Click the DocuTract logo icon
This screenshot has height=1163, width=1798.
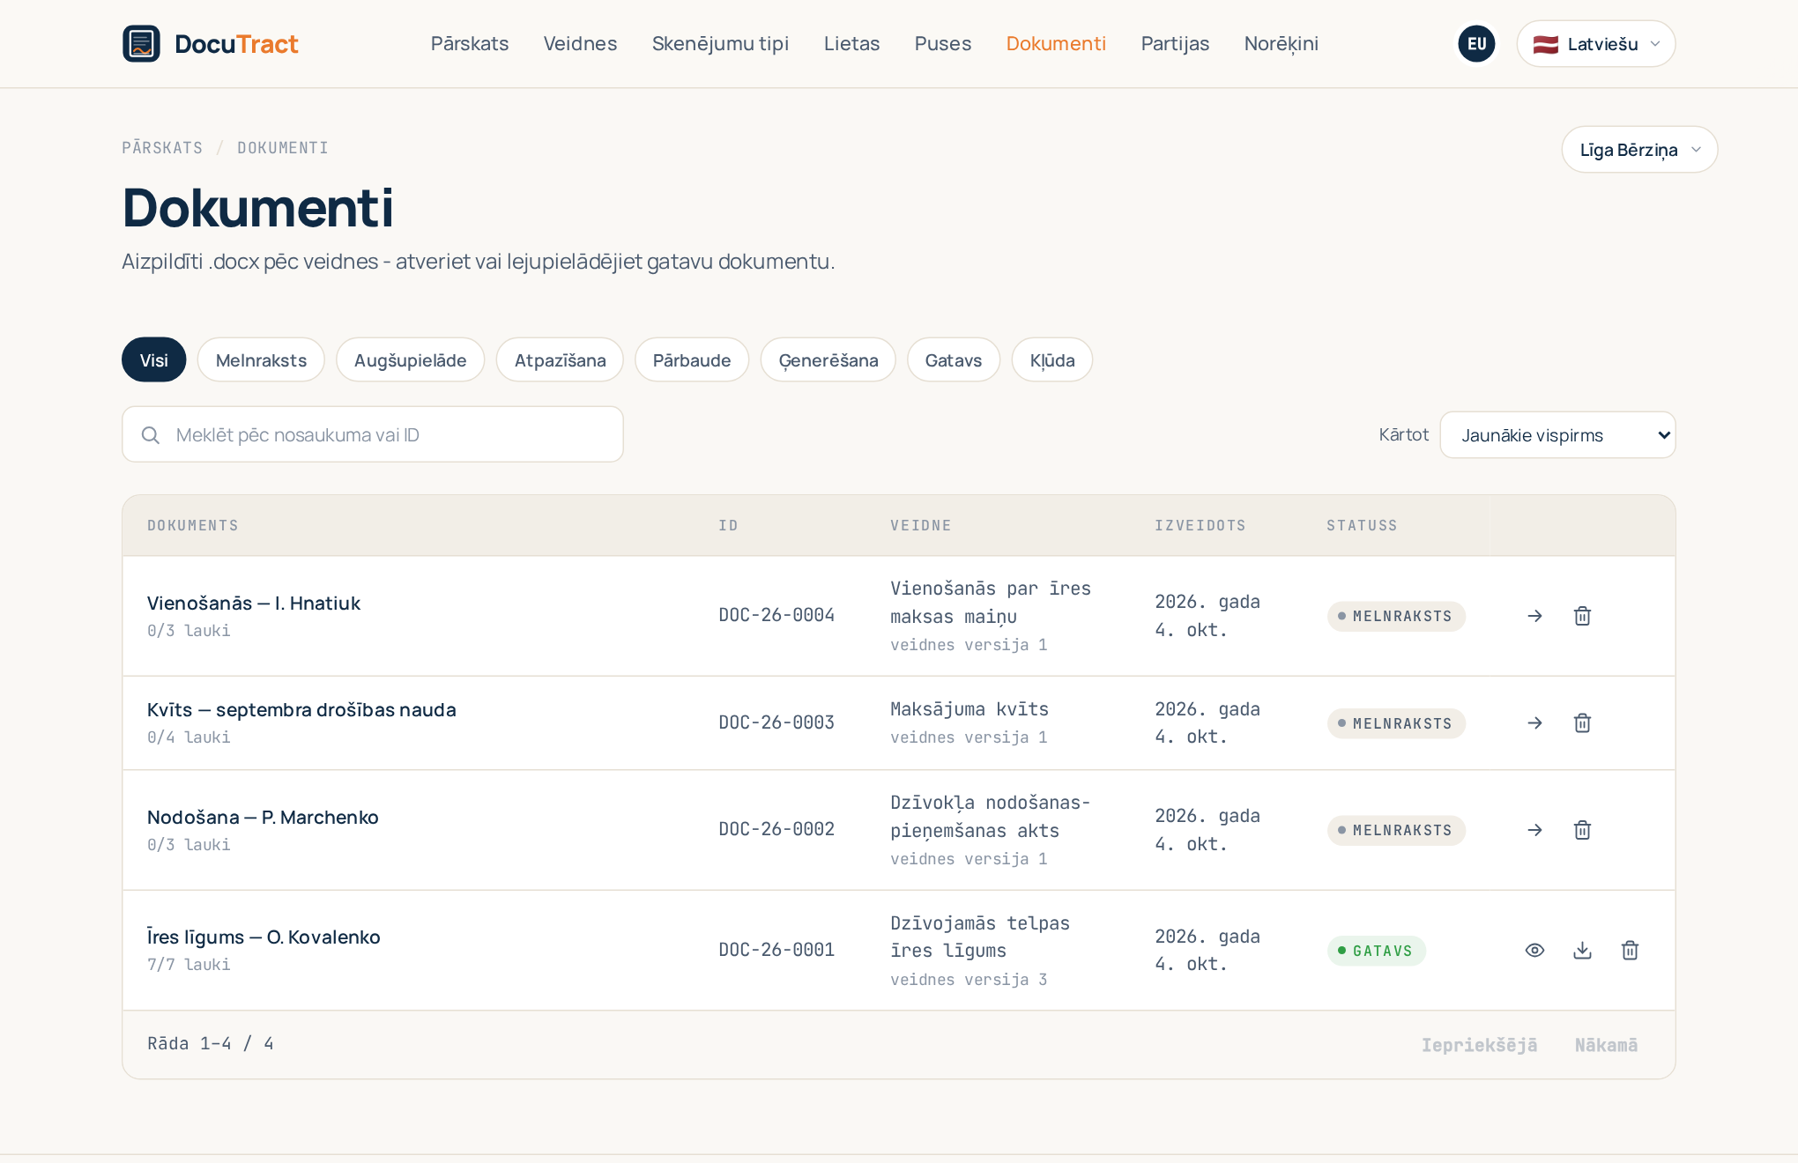pos(141,43)
